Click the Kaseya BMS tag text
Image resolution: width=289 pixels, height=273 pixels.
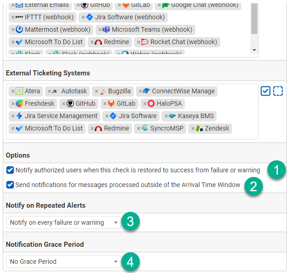(196, 116)
